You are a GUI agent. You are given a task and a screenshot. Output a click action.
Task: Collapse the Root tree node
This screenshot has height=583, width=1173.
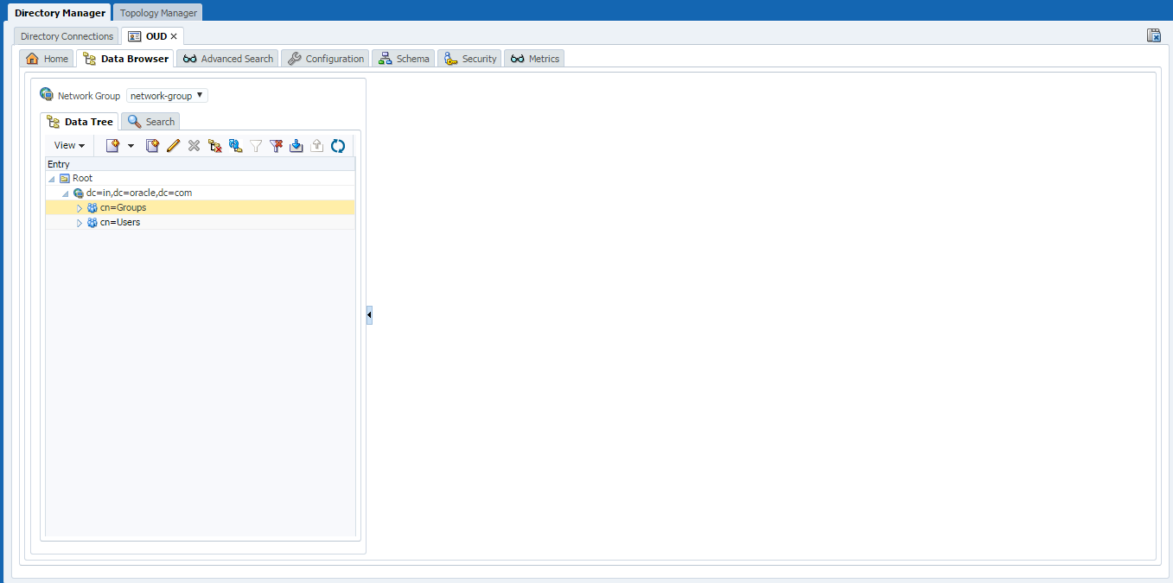point(53,179)
